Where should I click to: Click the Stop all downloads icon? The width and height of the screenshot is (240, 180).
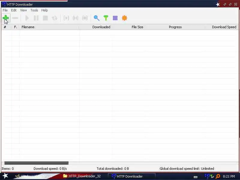(85, 18)
